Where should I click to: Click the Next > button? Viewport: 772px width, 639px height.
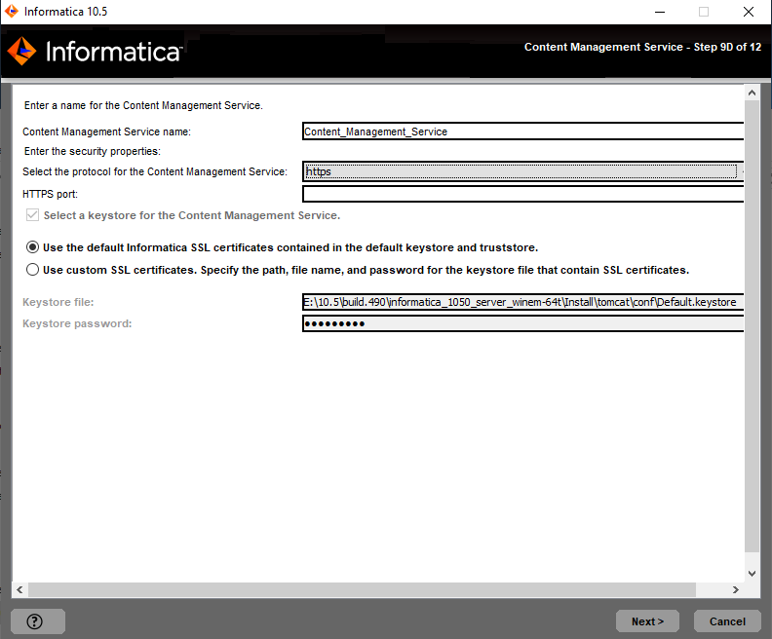pos(647,621)
